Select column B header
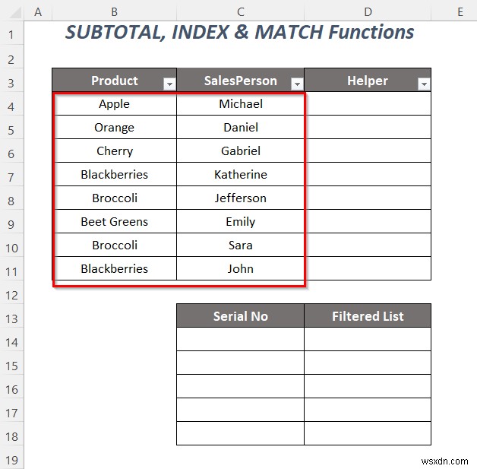Image resolution: width=477 pixels, height=469 pixels. [114, 11]
